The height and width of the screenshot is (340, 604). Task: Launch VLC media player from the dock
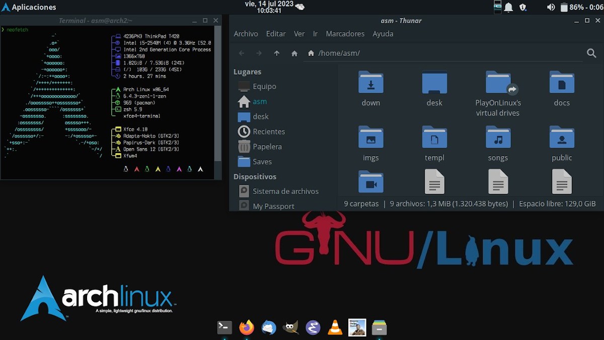tap(335, 327)
